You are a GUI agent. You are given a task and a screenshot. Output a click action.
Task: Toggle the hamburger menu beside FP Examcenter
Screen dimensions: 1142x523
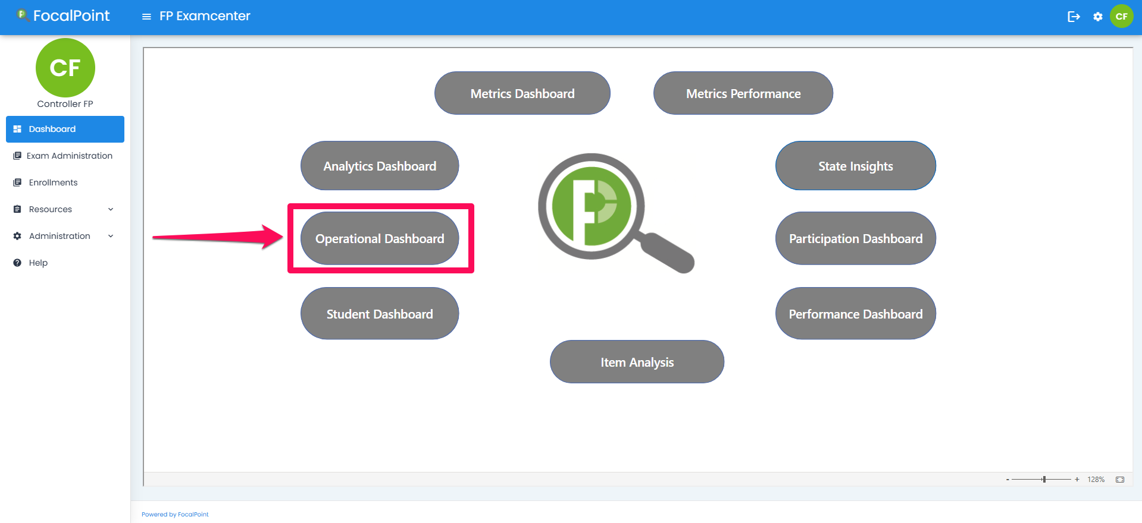click(146, 17)
